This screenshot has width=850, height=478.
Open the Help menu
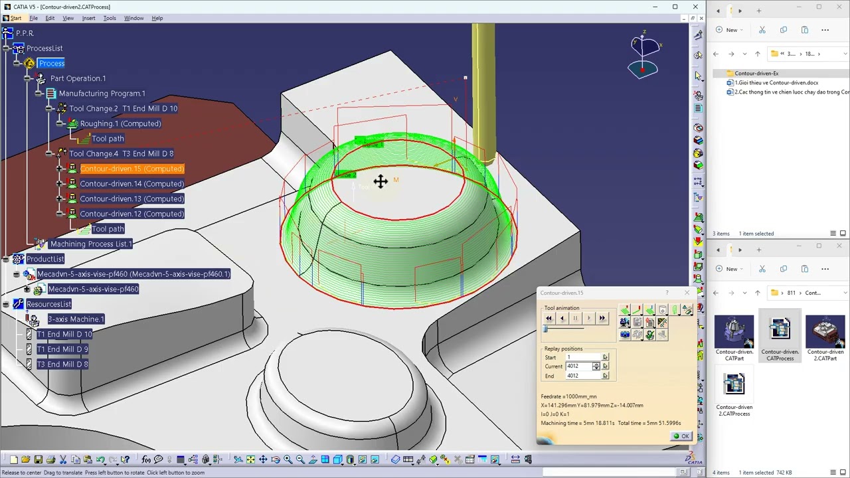pos(157,18)
